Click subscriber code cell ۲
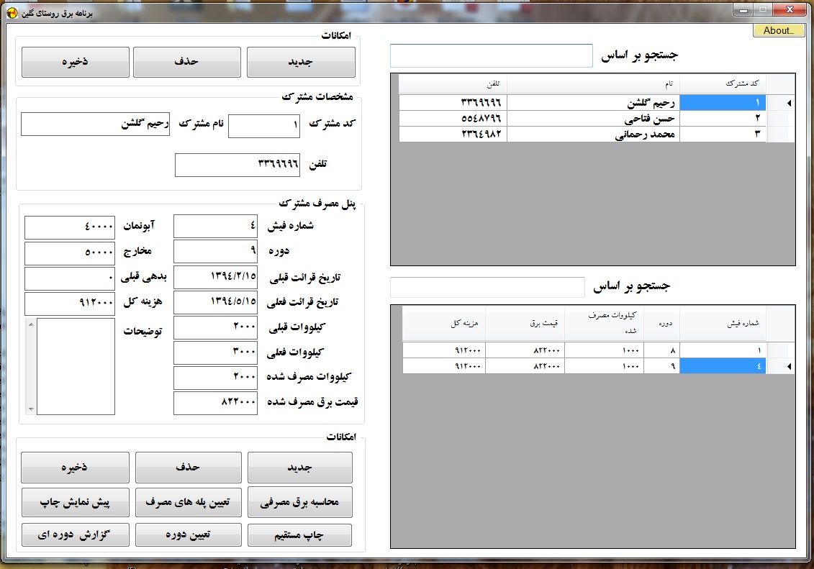Image resolution: width=814 pixels, height=569 pixels. click(723, 119)
